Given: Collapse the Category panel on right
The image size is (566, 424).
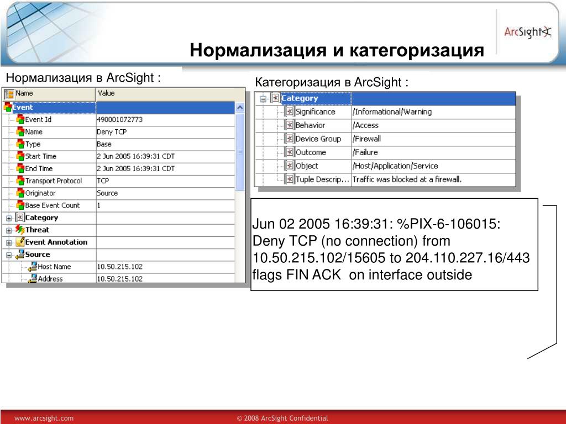Looking at the screenshot, I should tap(263, 99).
